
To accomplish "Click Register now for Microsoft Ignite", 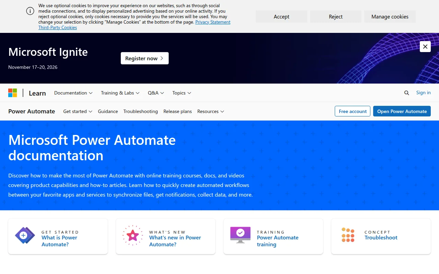I will point(145,58).
